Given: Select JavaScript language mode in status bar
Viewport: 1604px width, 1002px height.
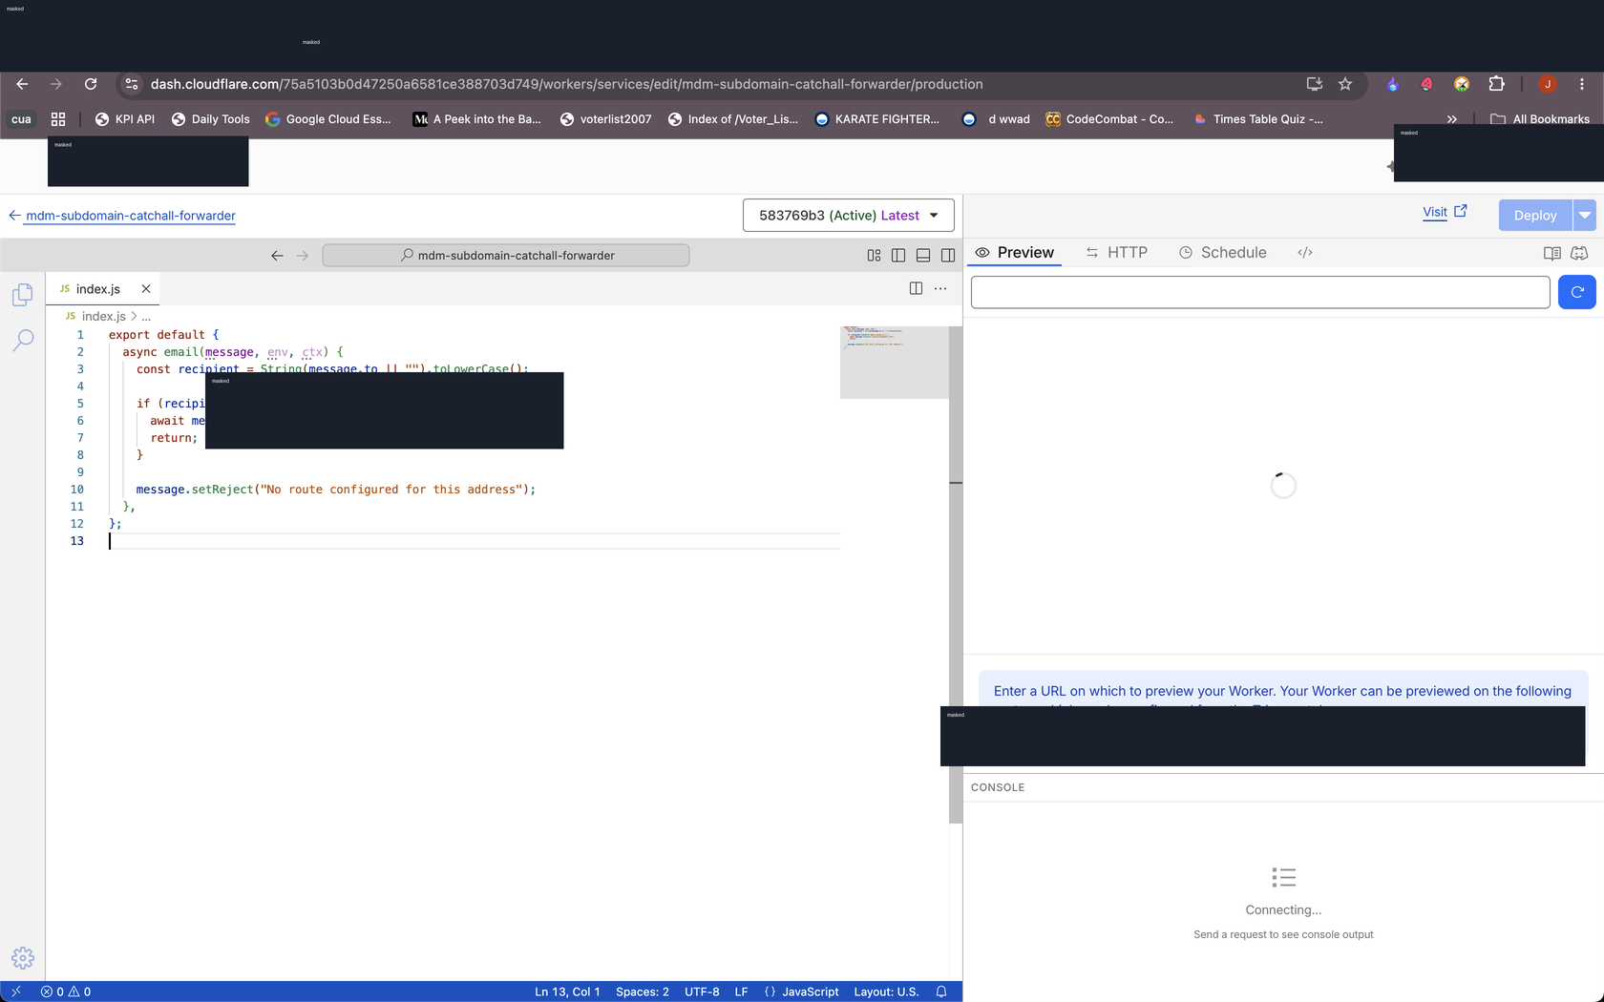Looking at the screenshot, I should [x=811, y=992].
